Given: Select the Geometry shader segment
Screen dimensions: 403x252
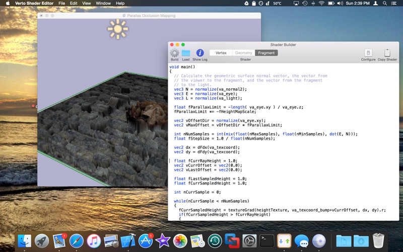Looking at the screenshot, I should point(243,53).
